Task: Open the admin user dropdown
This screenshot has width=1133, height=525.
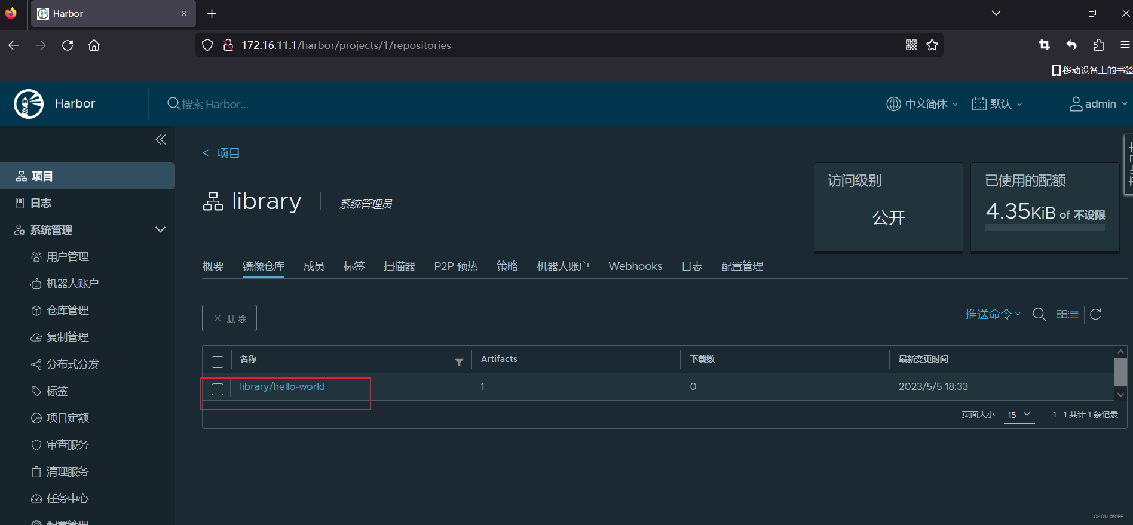Action: 1098,104
